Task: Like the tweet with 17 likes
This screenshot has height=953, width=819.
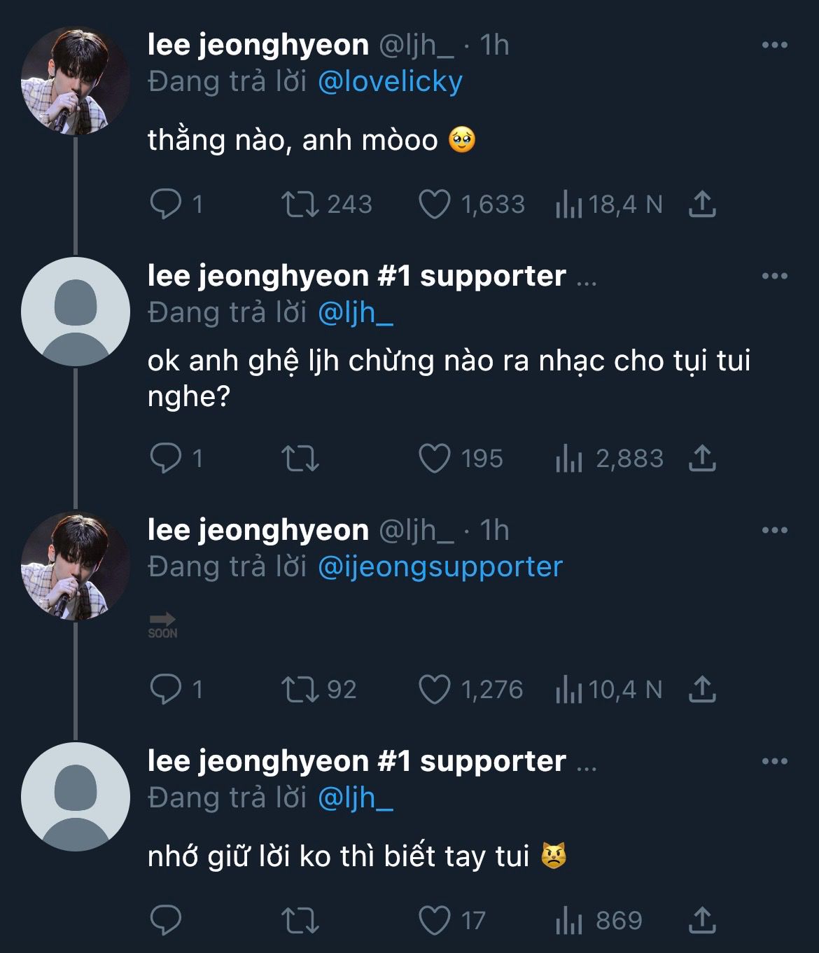Action: (434, 920)
